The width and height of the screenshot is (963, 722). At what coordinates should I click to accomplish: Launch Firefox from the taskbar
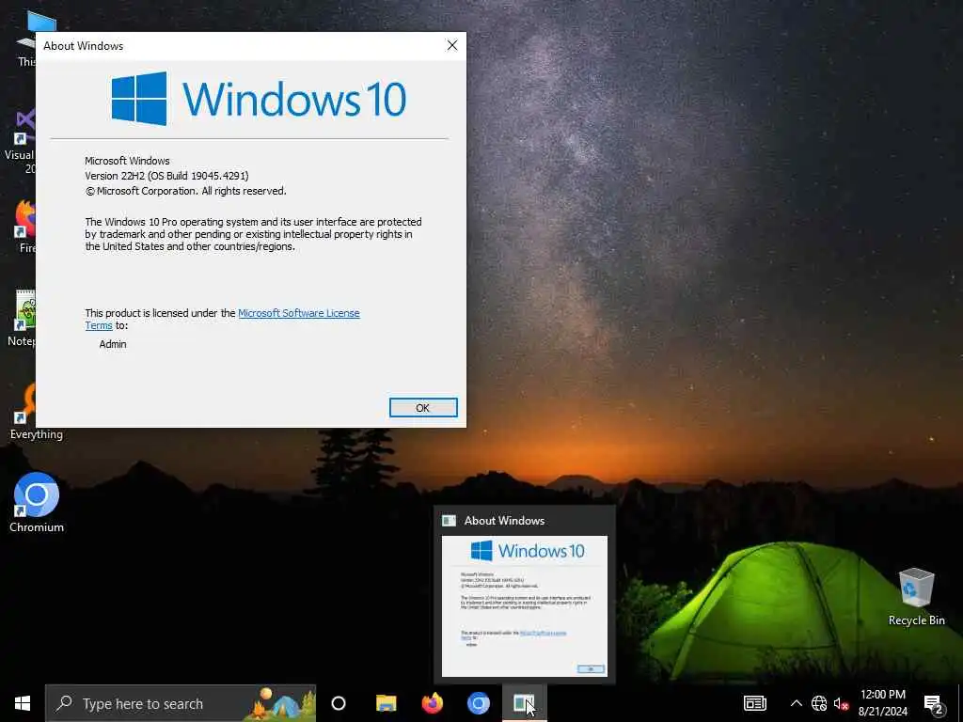click(x=433, y=703)
